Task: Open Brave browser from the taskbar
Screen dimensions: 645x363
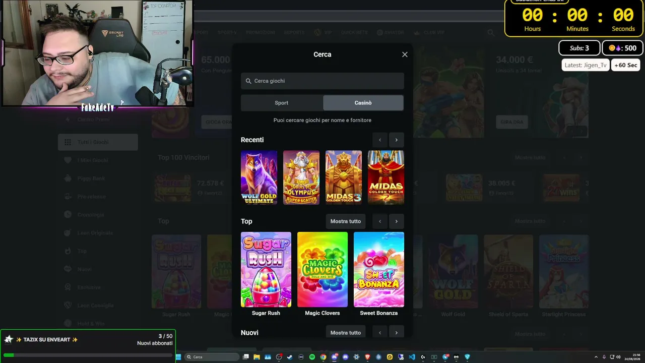Action: (x=367, y=357)
